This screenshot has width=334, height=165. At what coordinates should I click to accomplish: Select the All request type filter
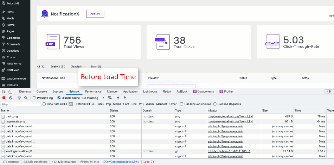pyautogui.click(x=71, y=104)
